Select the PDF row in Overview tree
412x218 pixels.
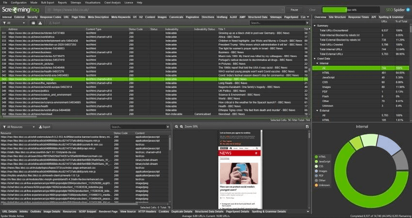(360, 92)
